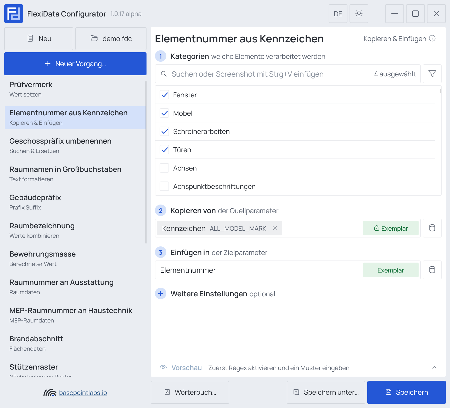Select the Gebäudepräfix operation

(75, 202)
